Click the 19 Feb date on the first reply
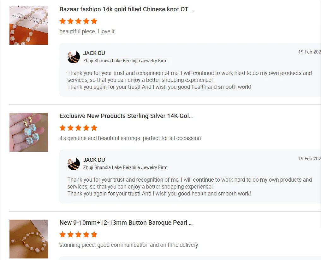This screenshot has height=260, width=321. point(309,52)
